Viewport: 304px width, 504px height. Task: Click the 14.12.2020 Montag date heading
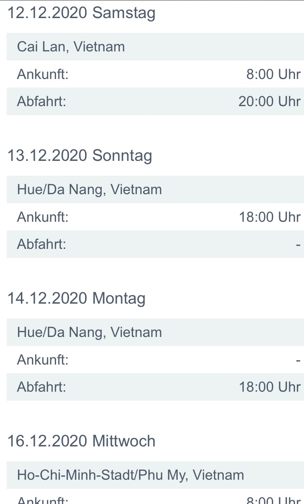coord(76,298)
